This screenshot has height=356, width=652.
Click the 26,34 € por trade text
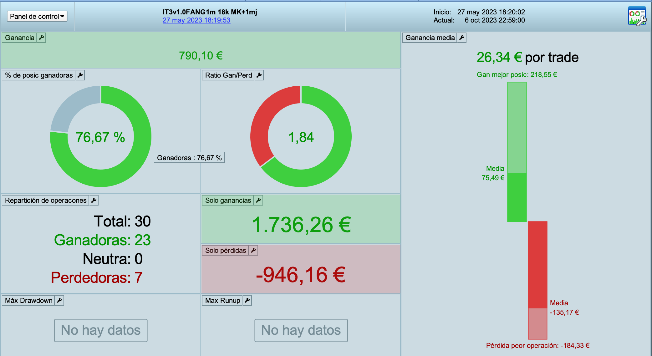pos(527,58)
